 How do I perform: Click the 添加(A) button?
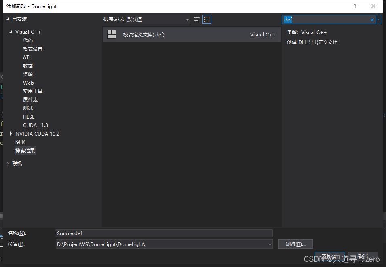click(330, 257)
